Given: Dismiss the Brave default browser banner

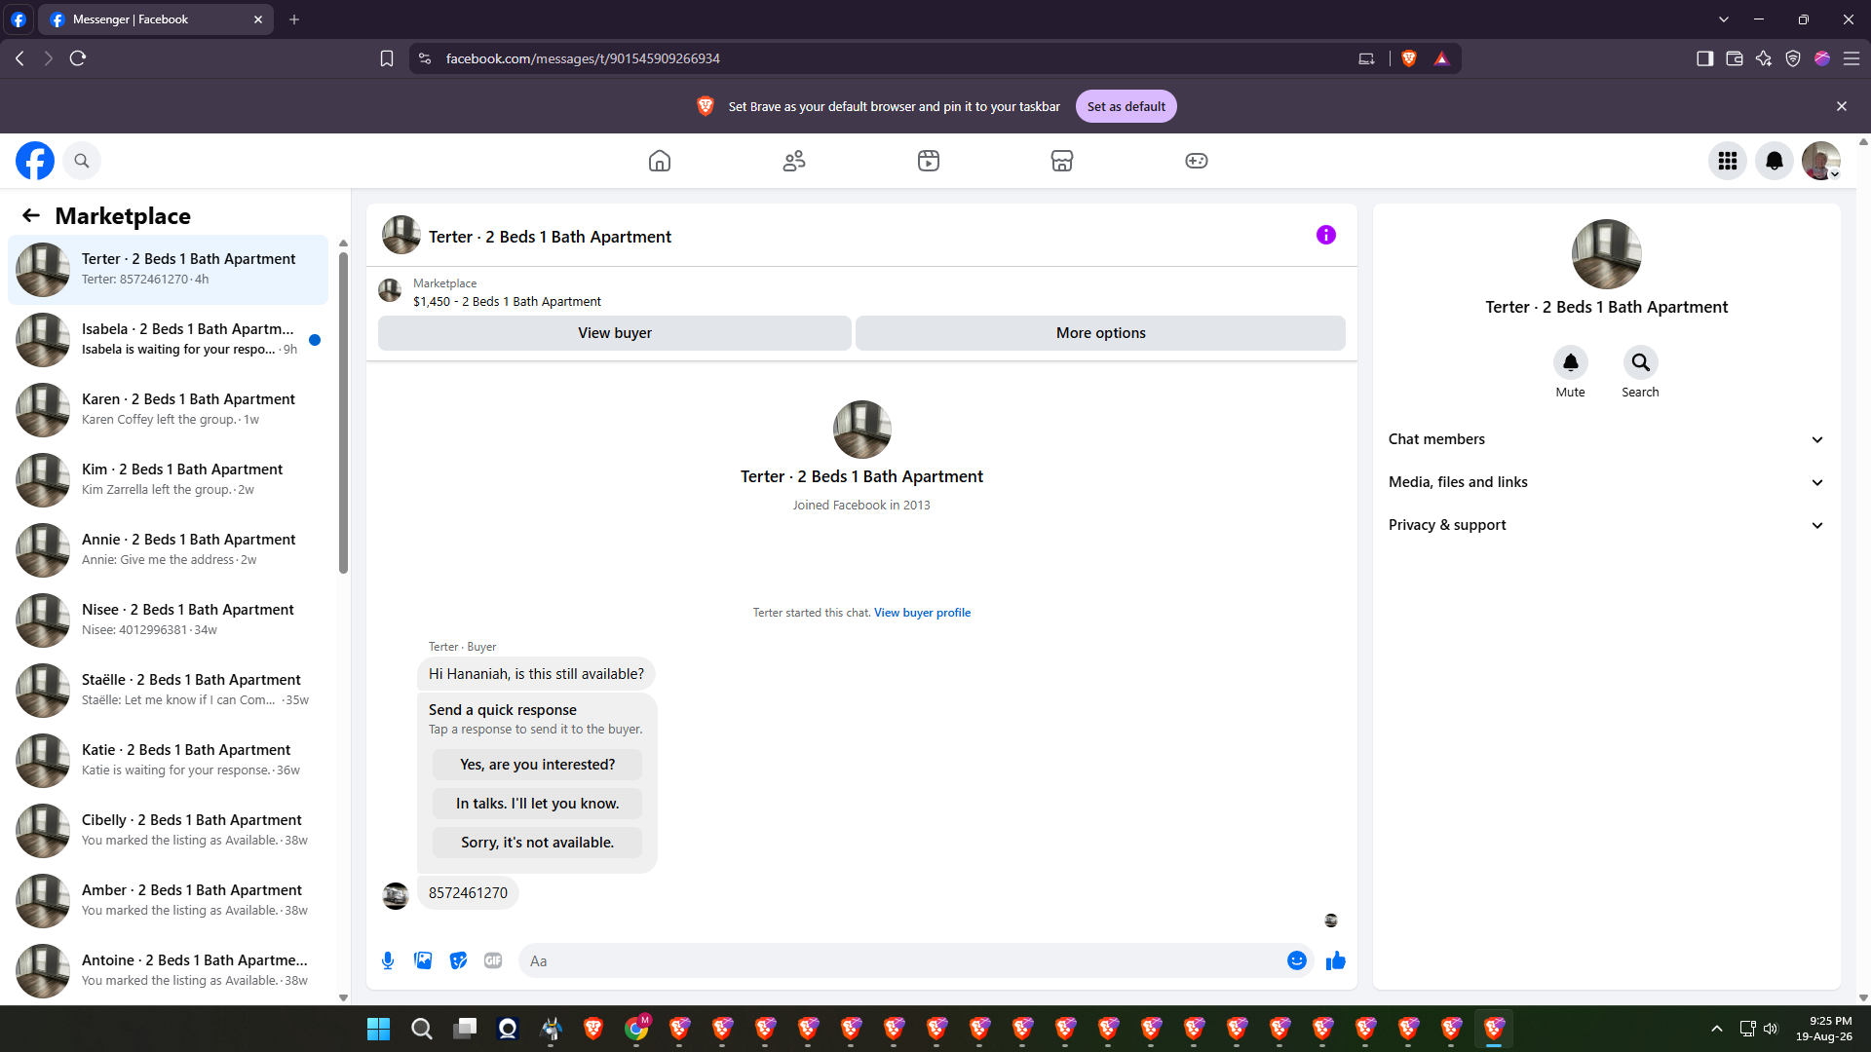Looking at the screenshot, I should (x=1842, y=106).
